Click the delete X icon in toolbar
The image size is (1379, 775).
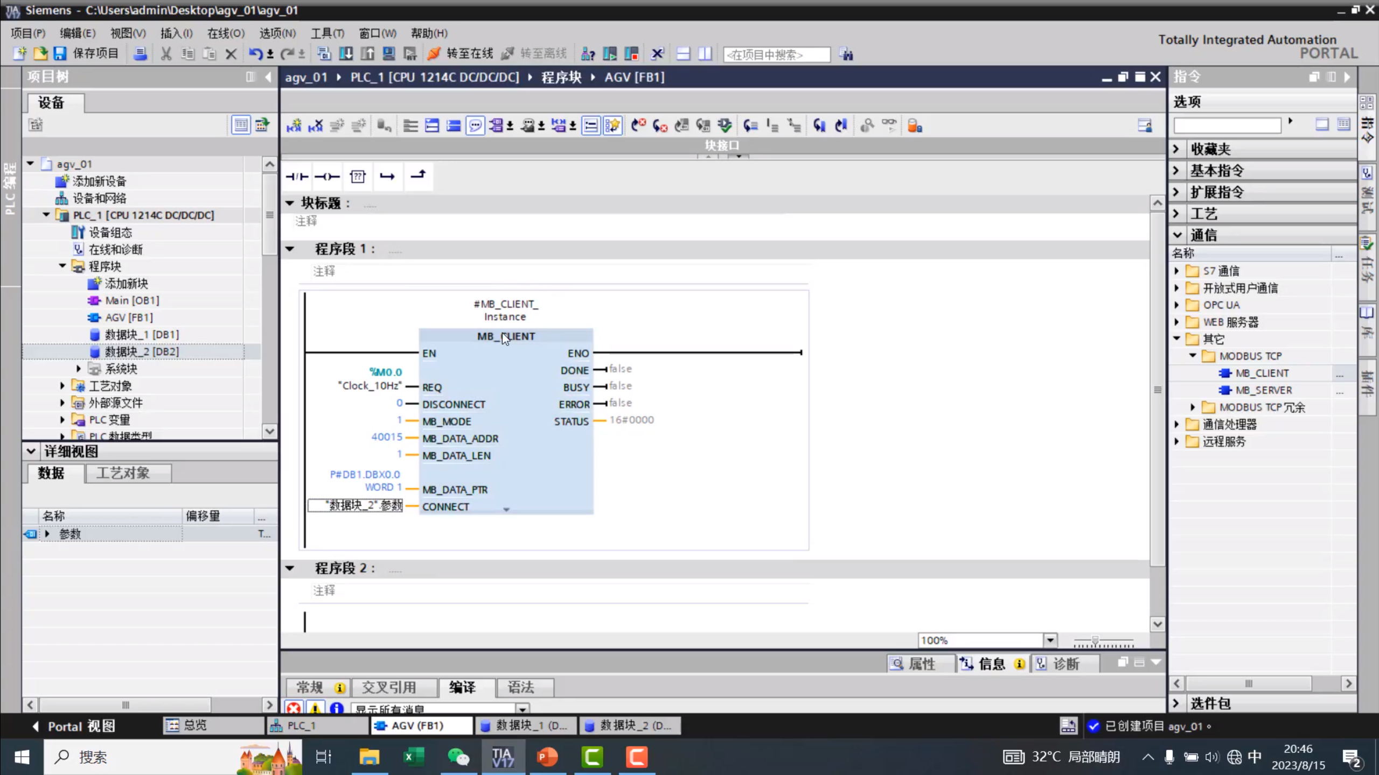tap(231, 54)
